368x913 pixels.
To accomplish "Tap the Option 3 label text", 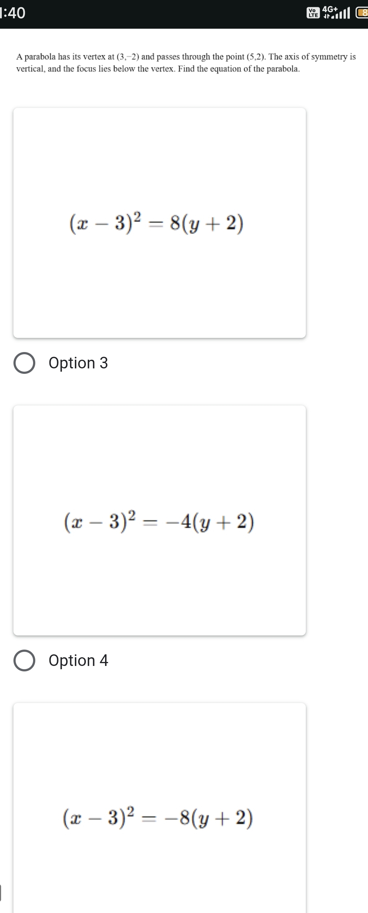I will 79,363.
